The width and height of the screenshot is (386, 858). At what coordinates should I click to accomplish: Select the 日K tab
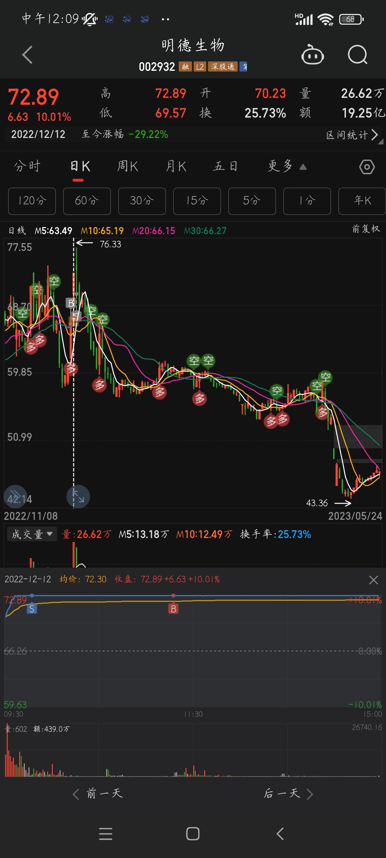coord(80,166)
